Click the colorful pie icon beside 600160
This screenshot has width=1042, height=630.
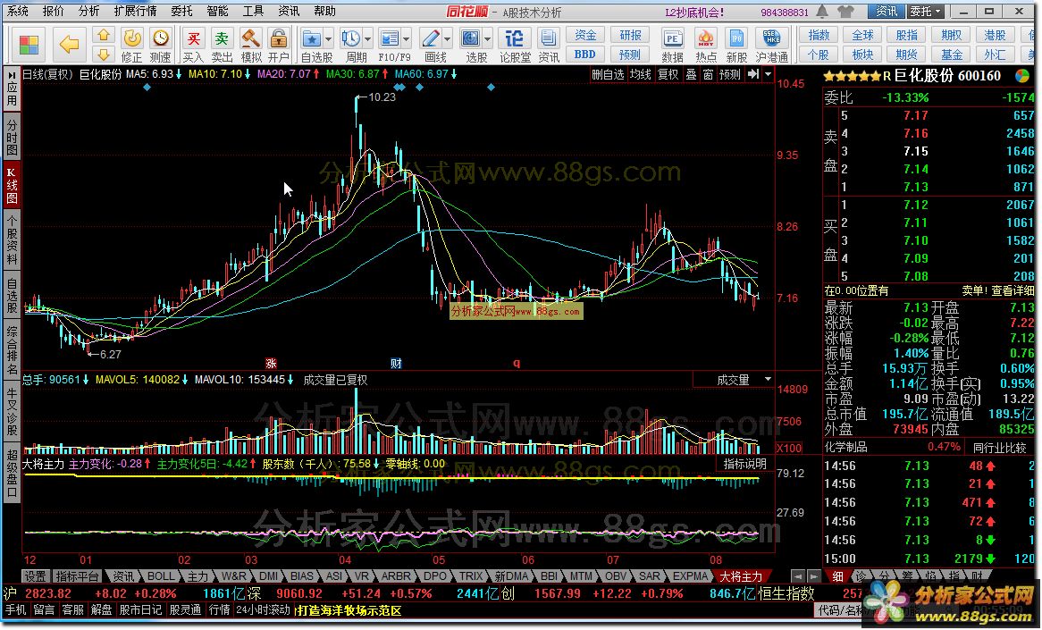[x=1022, y=76]
